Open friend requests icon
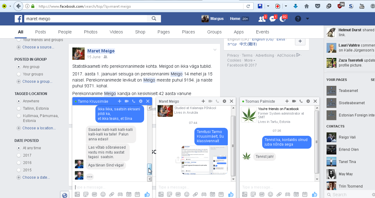The image size is (375, 198). coord(262,19)
